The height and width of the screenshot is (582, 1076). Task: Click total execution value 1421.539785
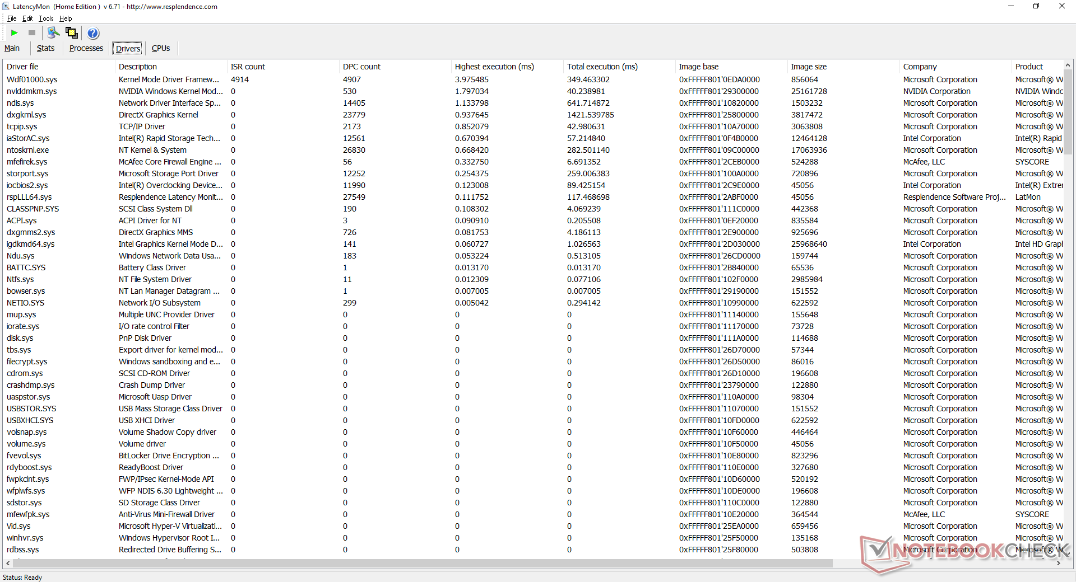click(590, 115)
